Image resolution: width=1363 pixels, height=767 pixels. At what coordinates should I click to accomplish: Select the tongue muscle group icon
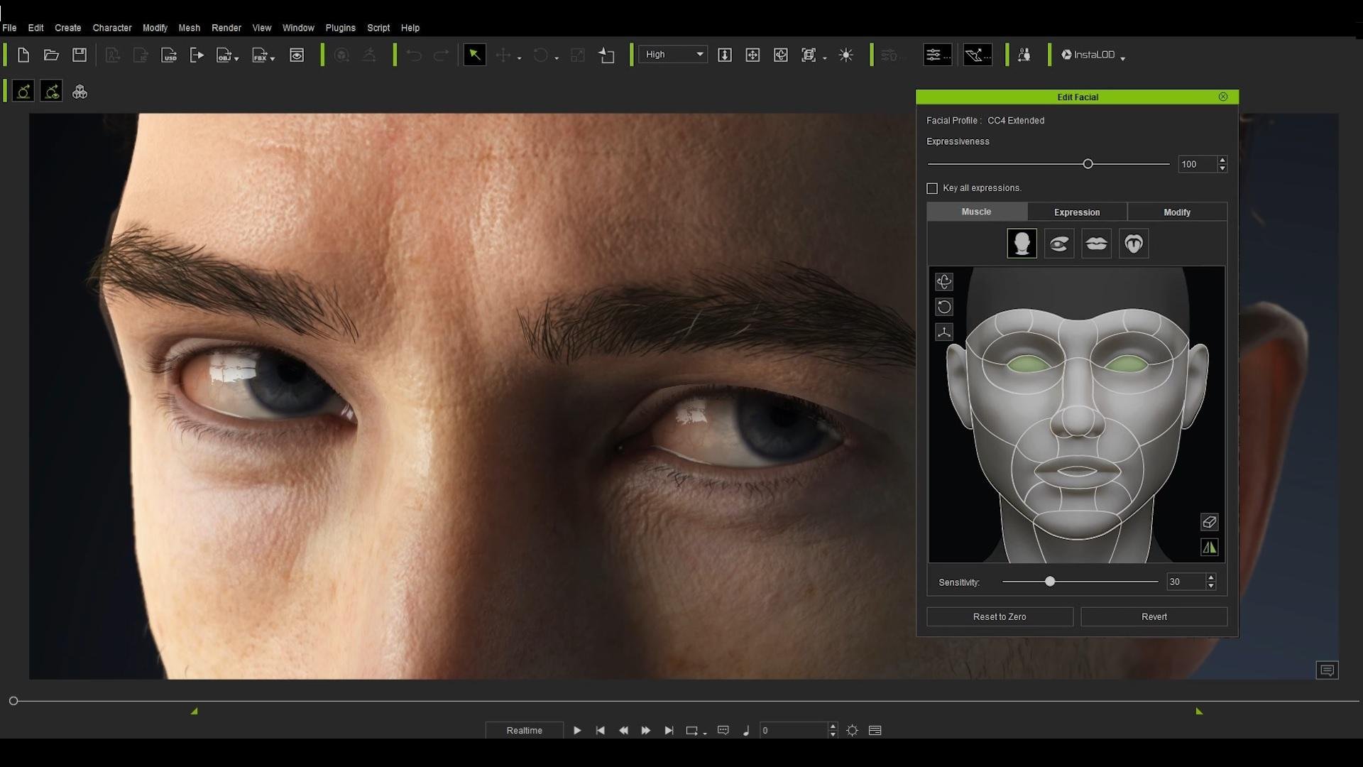(x=1134, y=244)
